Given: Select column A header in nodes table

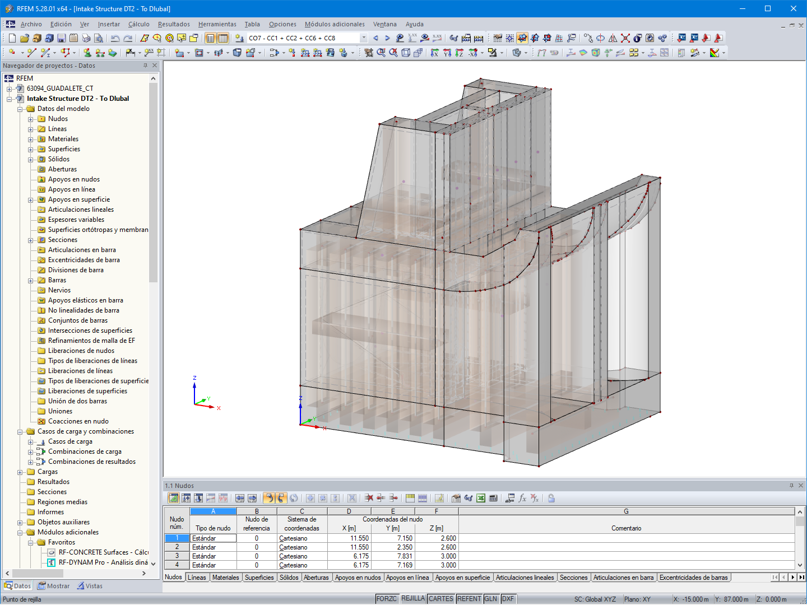Looking at the screenshot, I should [x=212, y=510].
